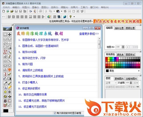Click the webcam capture toolbar icon
143x117 pixels.
click(x=35, y=11)
